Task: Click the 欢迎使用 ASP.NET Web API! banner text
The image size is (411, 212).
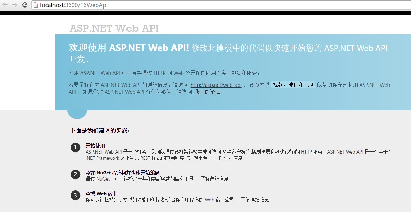Action: 129,48
